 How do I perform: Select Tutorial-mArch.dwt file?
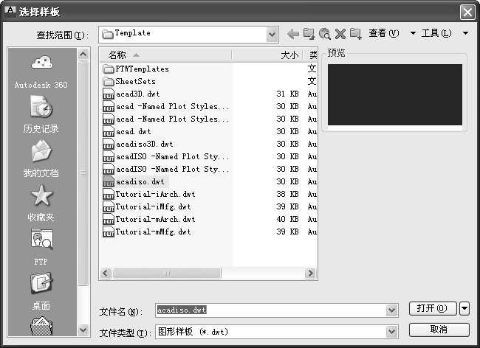[x=155, y=220]
